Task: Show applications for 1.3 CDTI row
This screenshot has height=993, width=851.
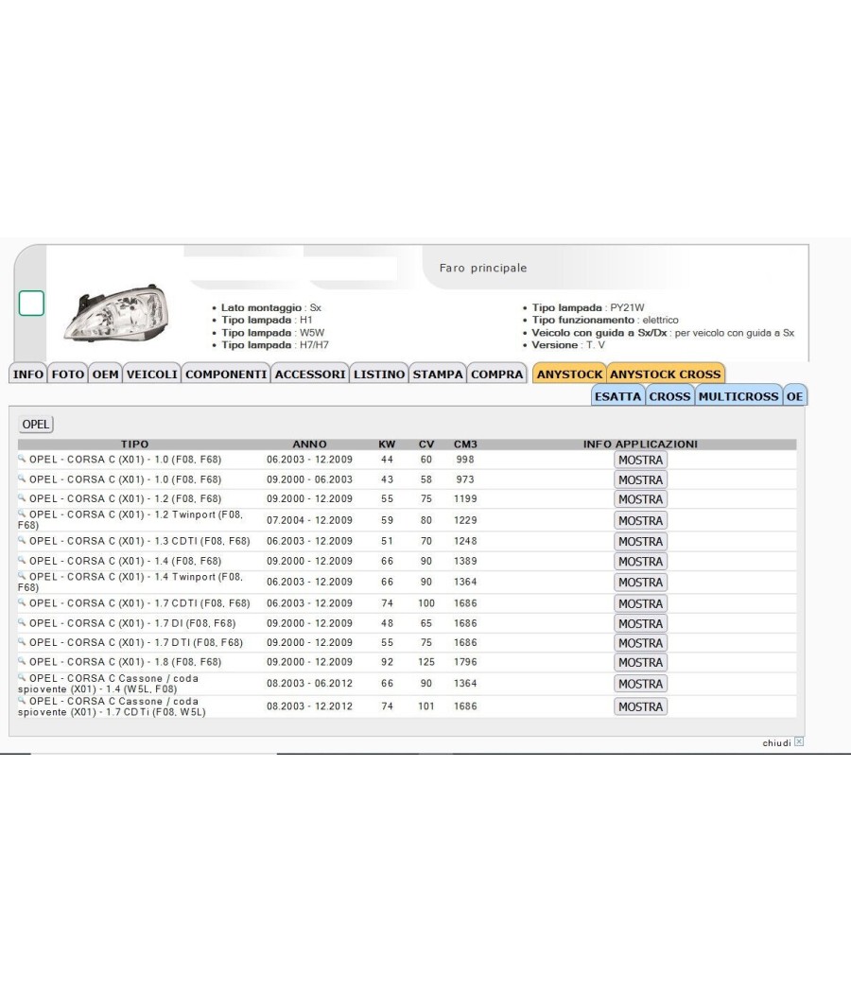Action: [641, 542]
